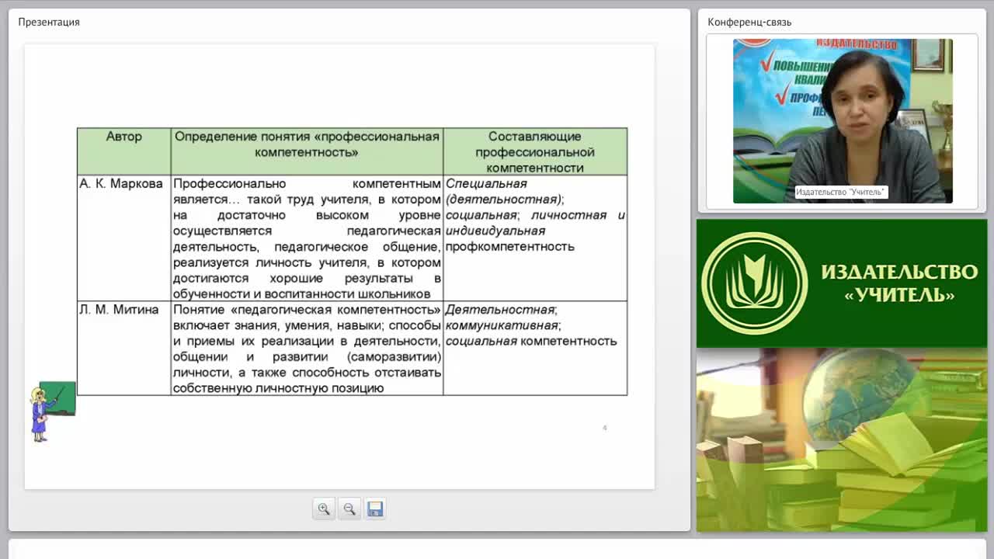Select the А. К. Маркова author cell
The image size is (994, 559).
pos(124,238)
